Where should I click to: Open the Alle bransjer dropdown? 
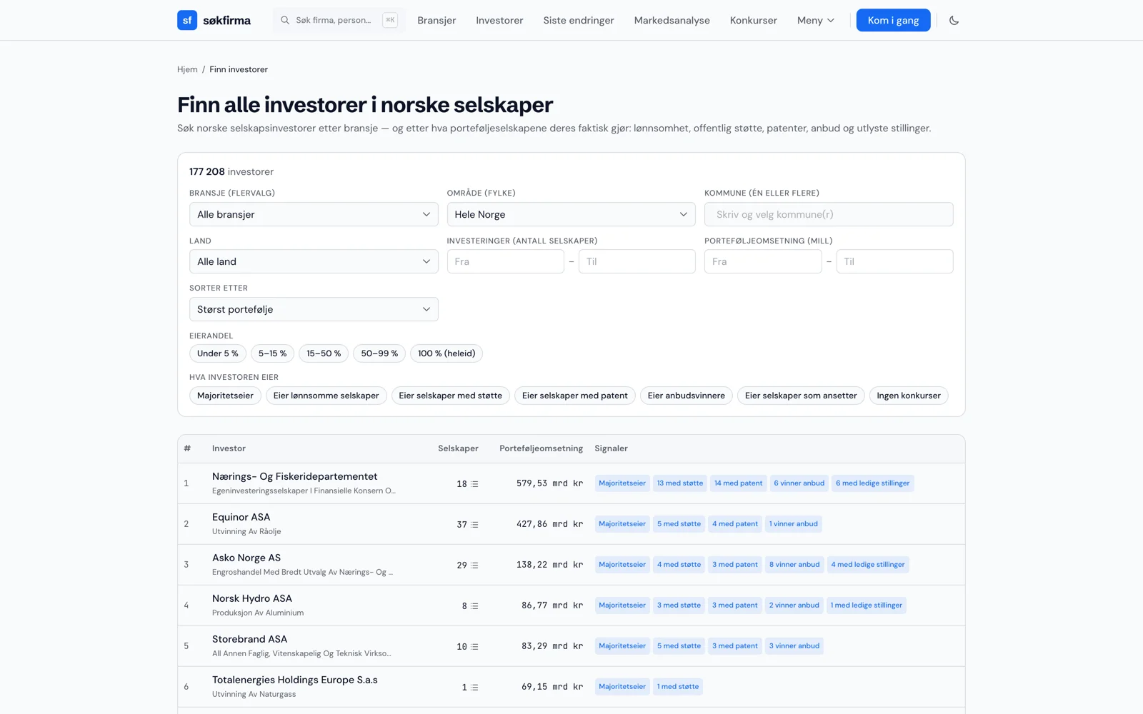click(x=314, y=214)
